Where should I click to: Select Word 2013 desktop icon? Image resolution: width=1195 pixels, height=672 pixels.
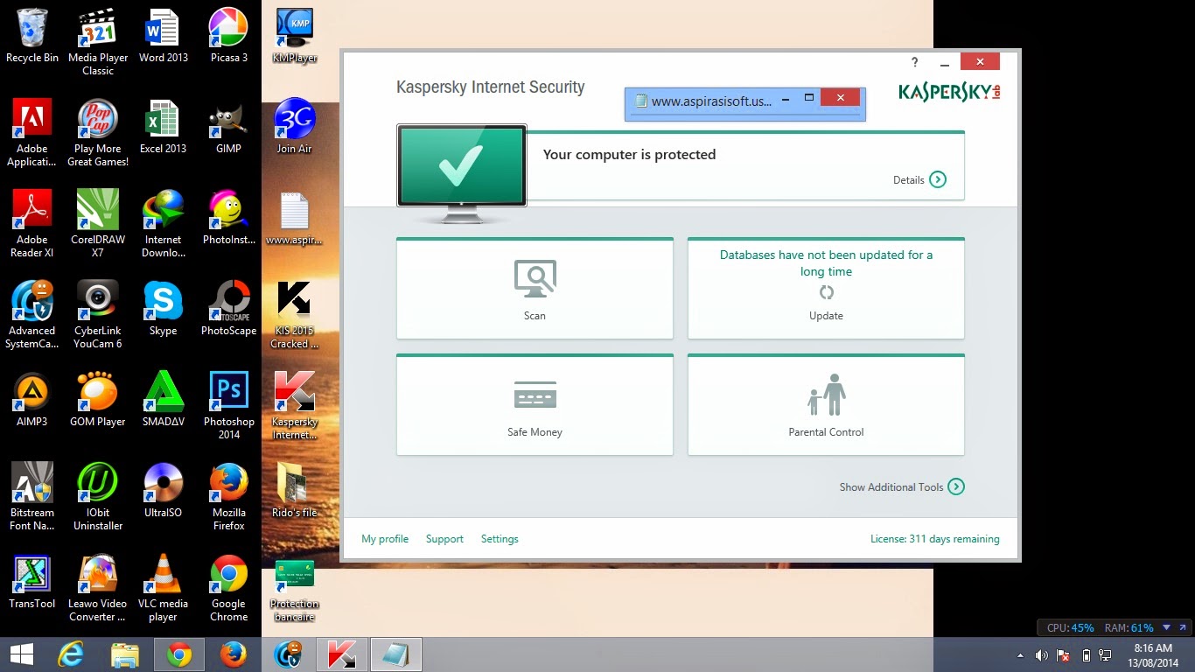pos(164,35)
